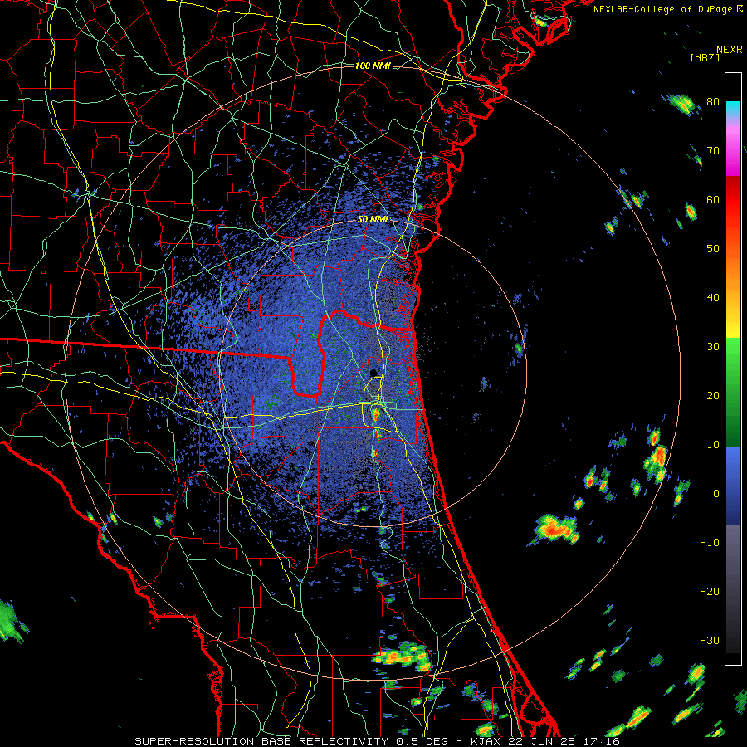Click the black KJAX radar site dot
The image size is (747, 747).
(373, 373)
